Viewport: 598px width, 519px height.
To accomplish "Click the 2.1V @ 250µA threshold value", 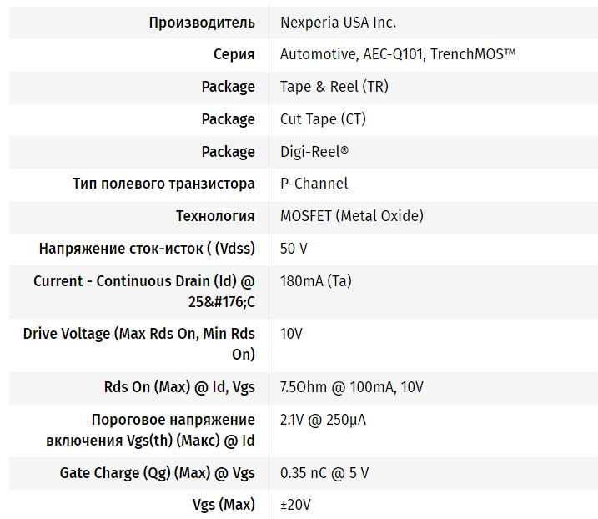I will click(x=323, y=420).
